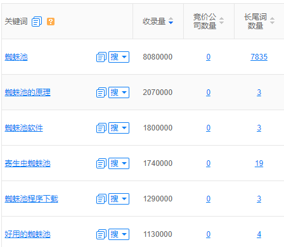
Task: Expand the 搜 dropdown for 蜘蛛池程序下载
Action: coord(119,199)
